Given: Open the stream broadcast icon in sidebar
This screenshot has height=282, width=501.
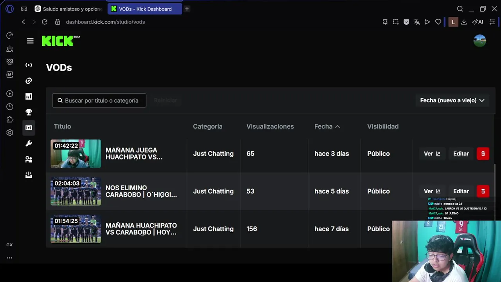Looking at the screenshot, I should pyautogui.click(x=29, y=65).
